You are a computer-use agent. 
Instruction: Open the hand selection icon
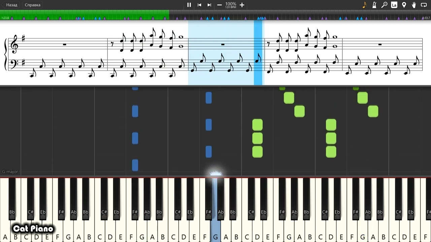[414, 5]
